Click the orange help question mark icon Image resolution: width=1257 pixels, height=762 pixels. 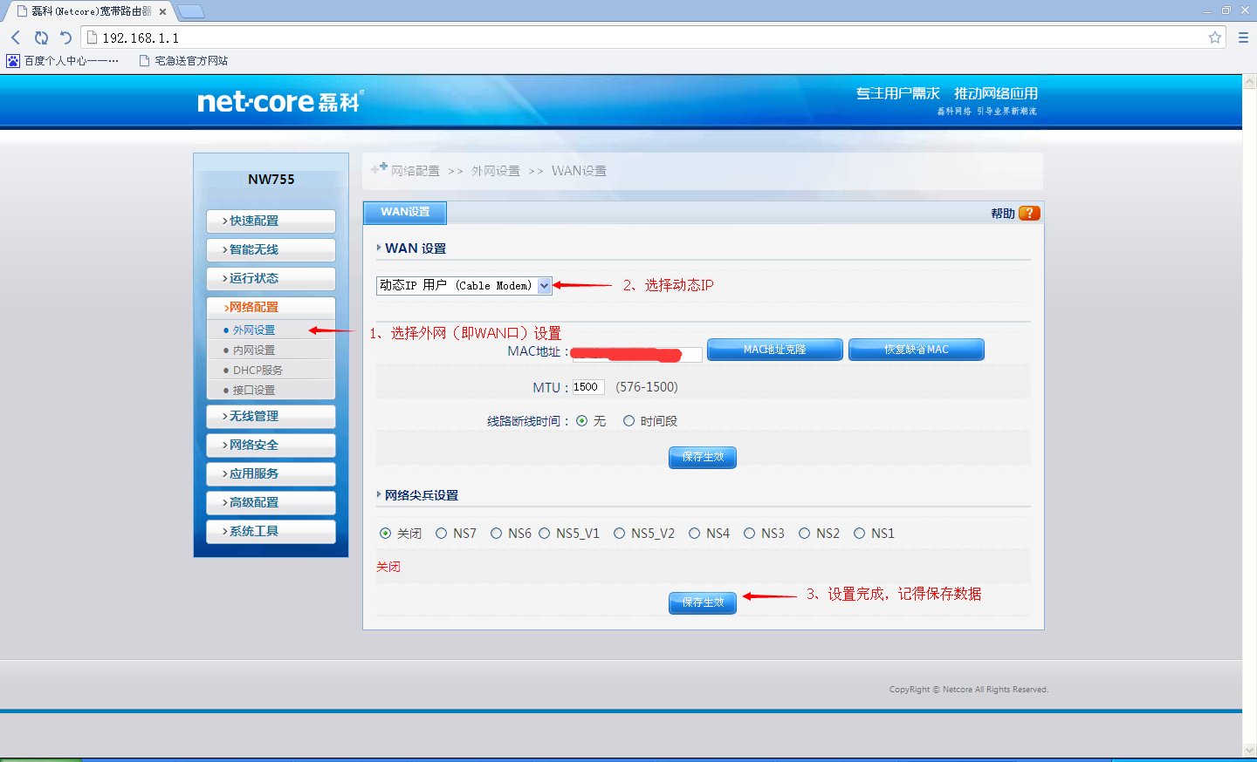point(1029,214)
